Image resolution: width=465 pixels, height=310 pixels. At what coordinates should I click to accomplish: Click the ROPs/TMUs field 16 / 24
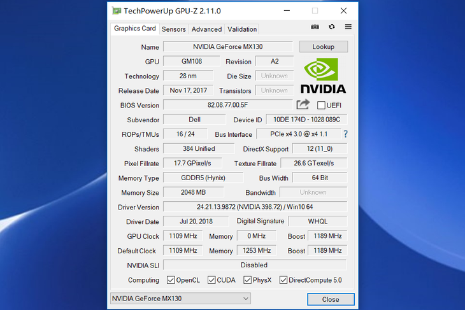click(185, 134)
